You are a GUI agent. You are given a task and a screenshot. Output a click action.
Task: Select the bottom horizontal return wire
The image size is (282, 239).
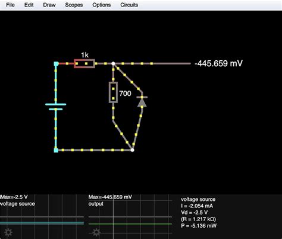(94, 150)
